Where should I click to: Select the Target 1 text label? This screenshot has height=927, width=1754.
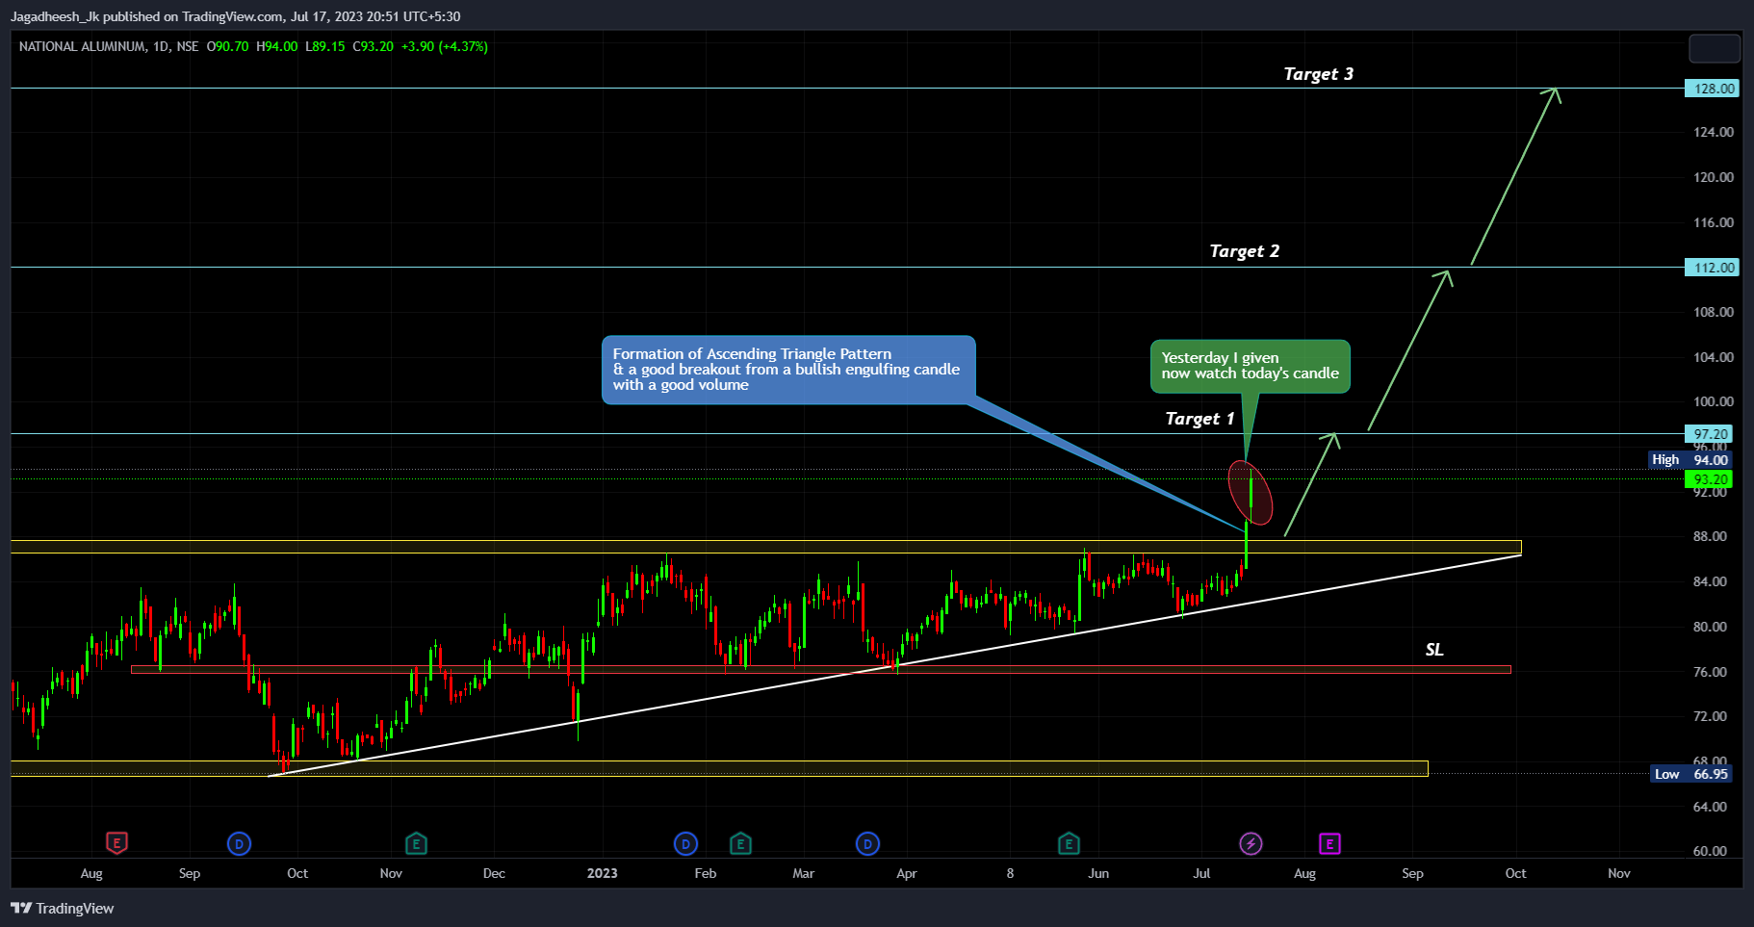coord(1199,419)
